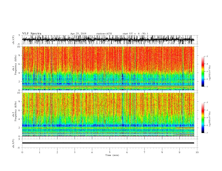Screen dimensions: 222x171
Task: Click the "station=ATH" header label
Action: tap(104, 34)
